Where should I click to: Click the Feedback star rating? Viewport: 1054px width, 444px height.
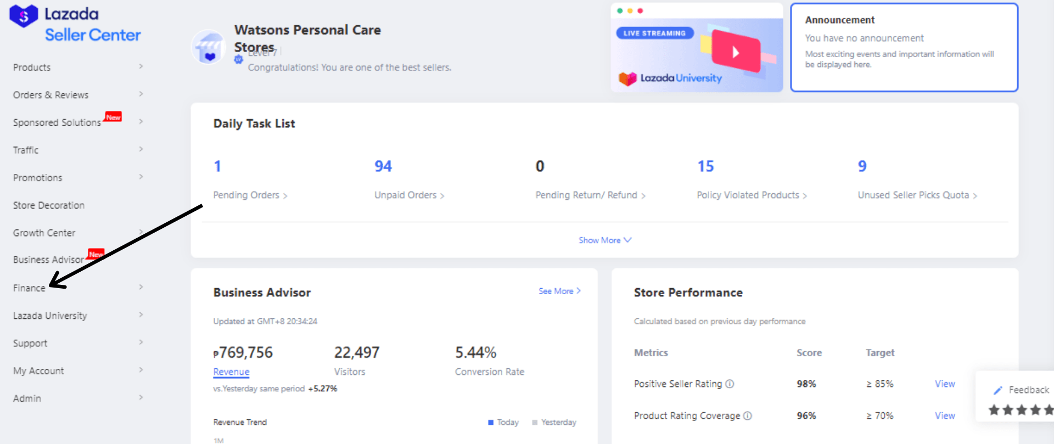coord(1021,410)
